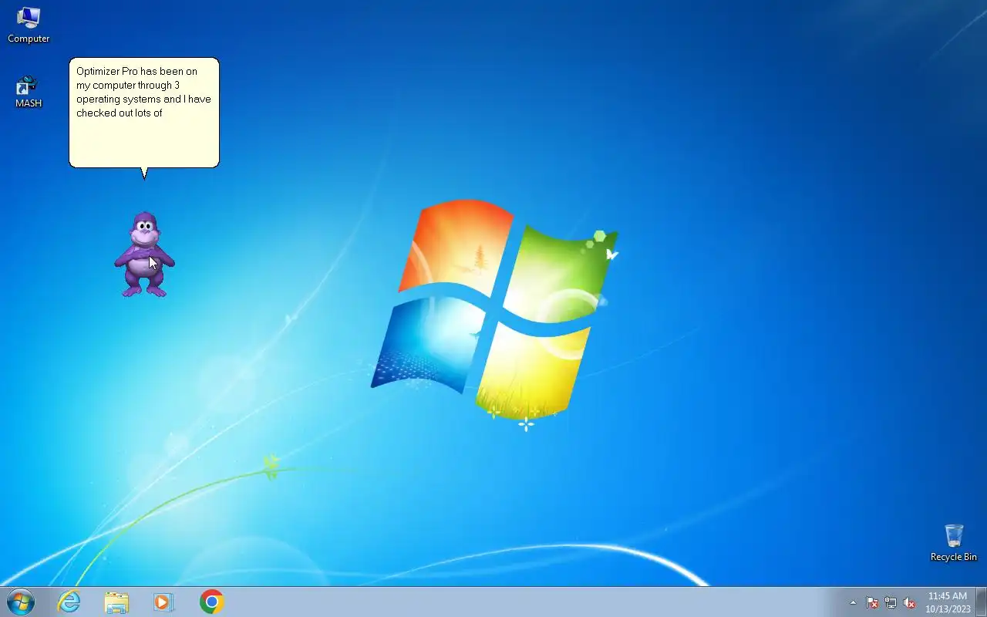The image size is (987, 617).
Task: Open the Computer desktop icon
Action: [x=29, y=24]
